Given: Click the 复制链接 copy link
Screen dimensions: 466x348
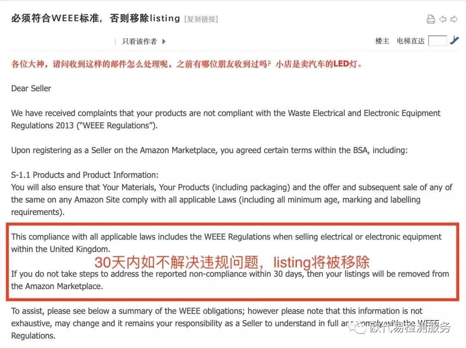Looking at the screenshot, I should point(201,19).
